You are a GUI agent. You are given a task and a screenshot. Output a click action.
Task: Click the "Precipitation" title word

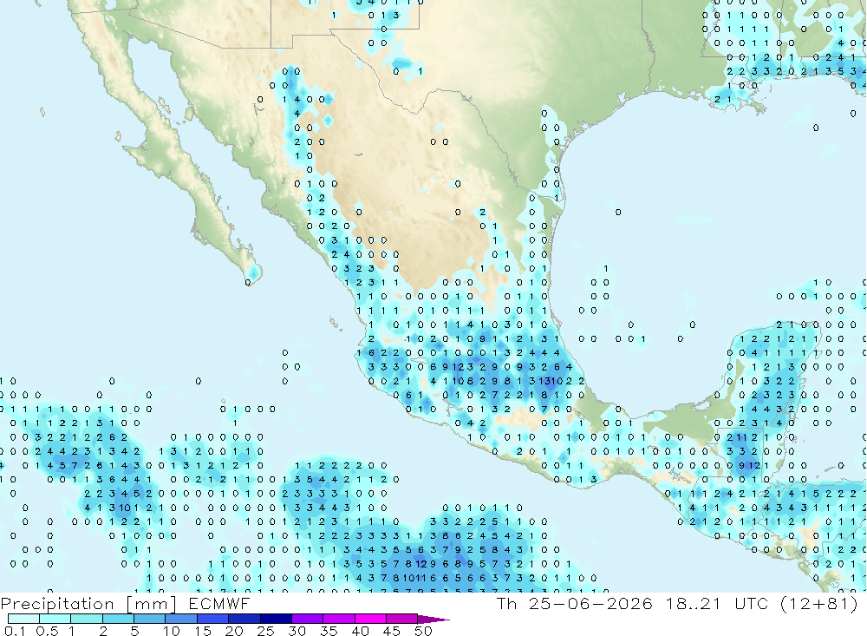(57, 604)
